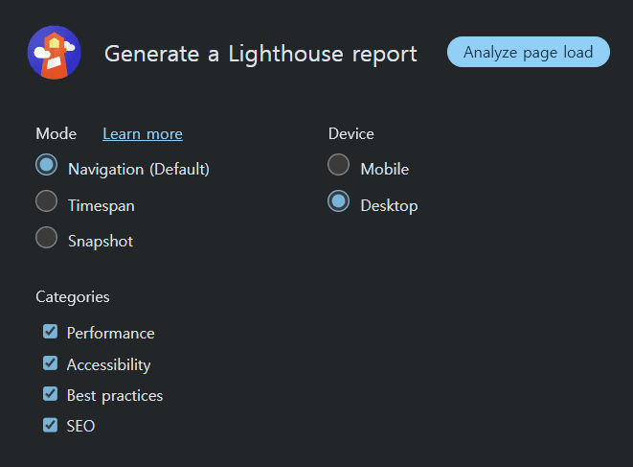Click the Categories section heading

73,297
